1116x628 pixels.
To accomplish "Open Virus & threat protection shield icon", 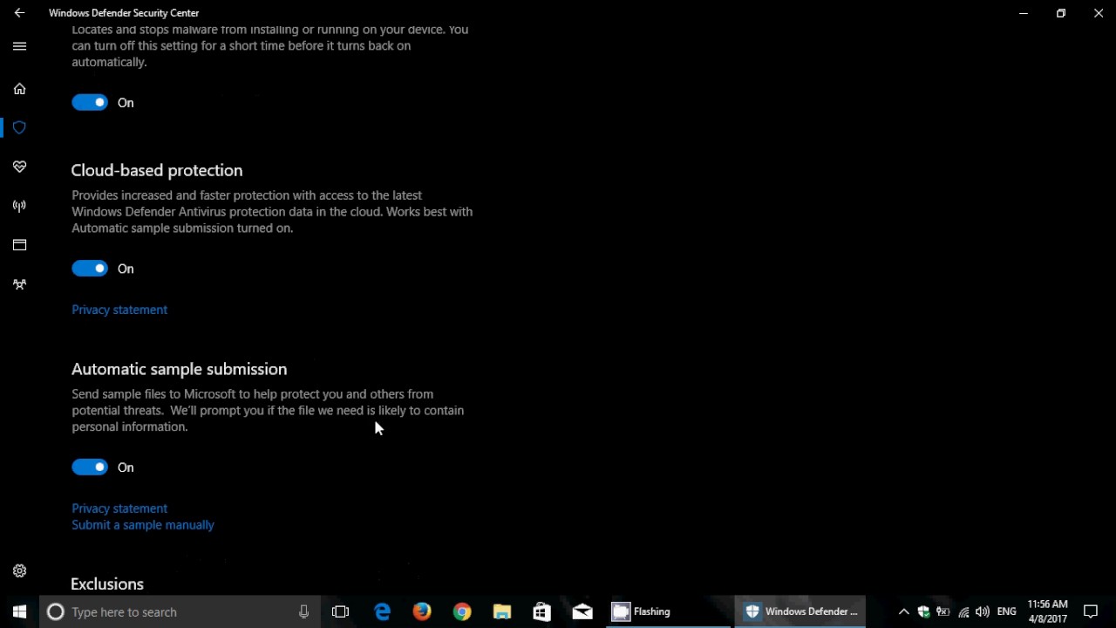I will pos(19,127).
